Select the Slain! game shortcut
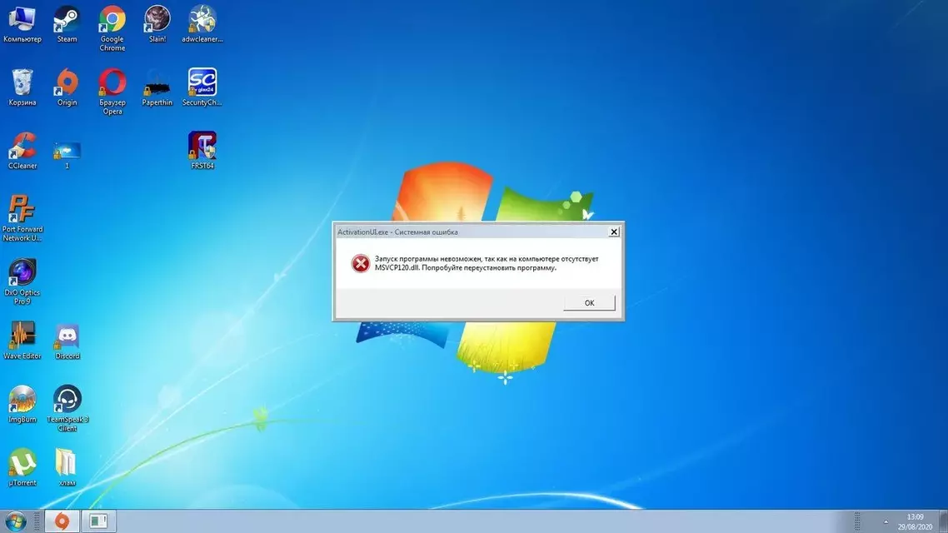Screen dimensions: 948x533 (x=157, y=24)
